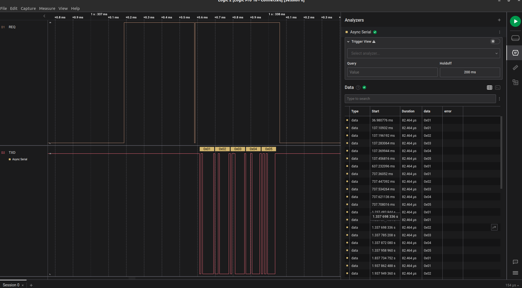Click the horizontal timeline scrollbar thumb
Viewport: 522px width, 288px height.
[x=132, y=278]
